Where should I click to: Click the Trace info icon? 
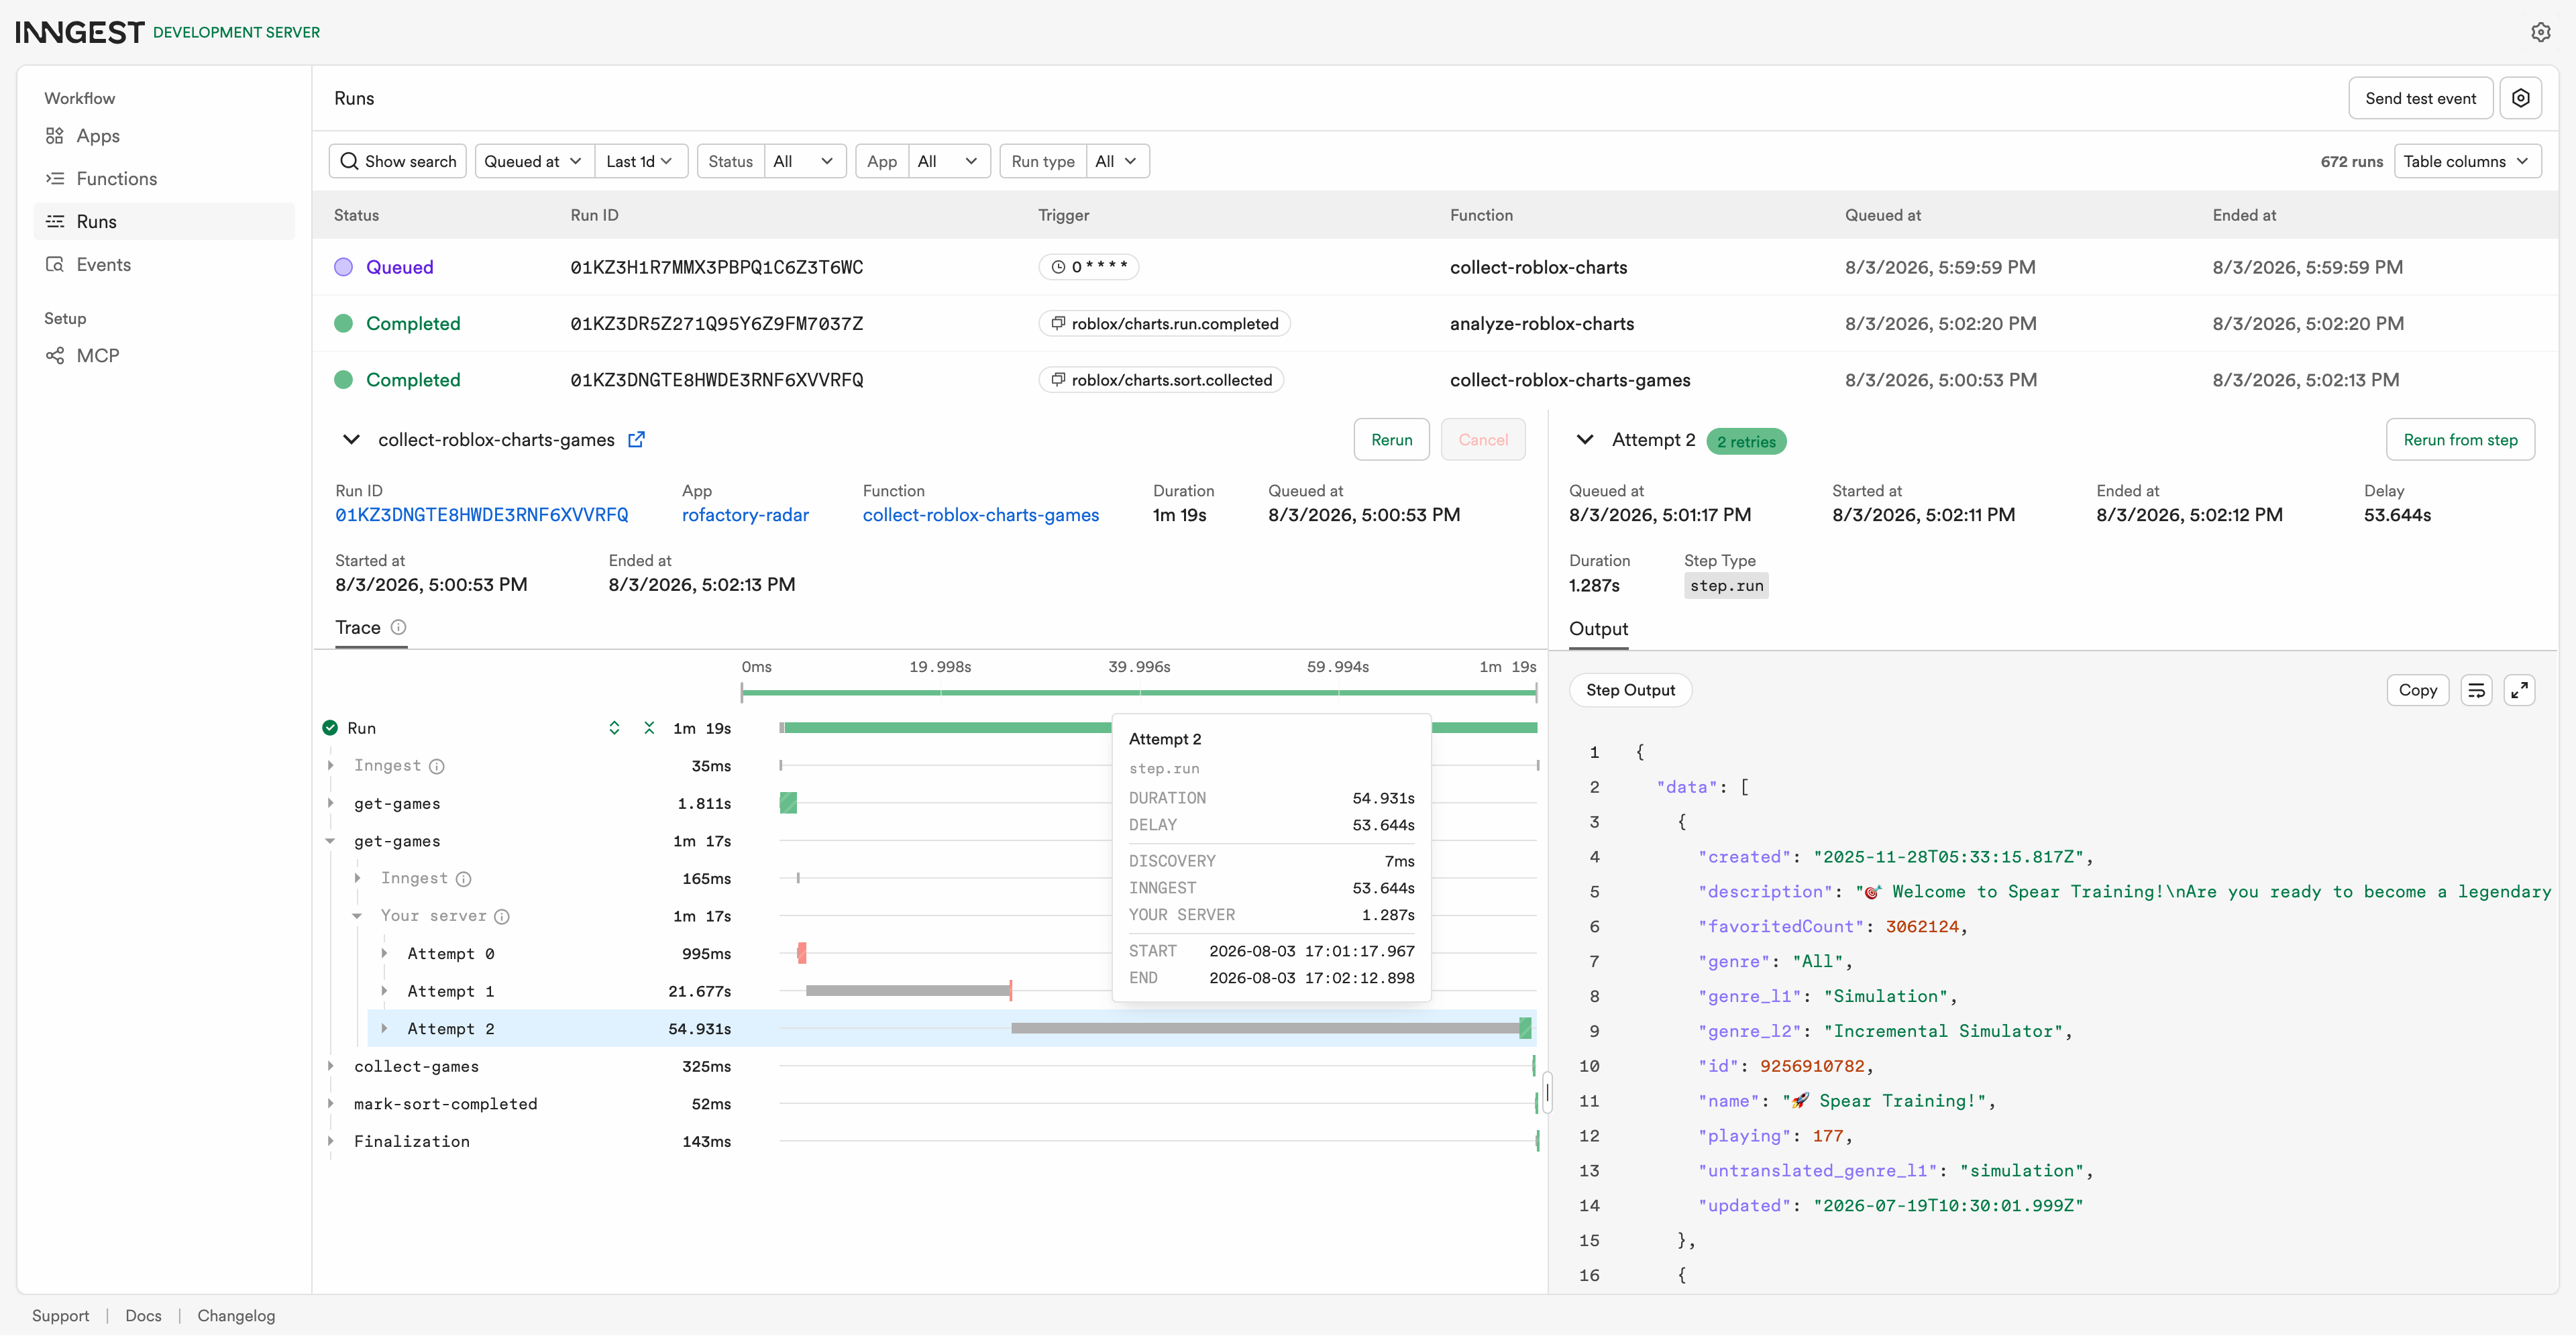(x=398, y=628)
